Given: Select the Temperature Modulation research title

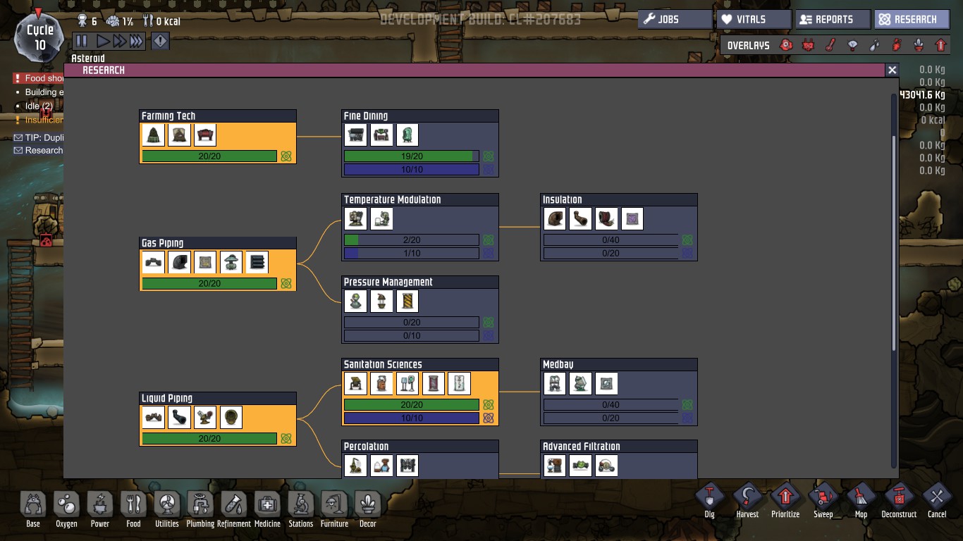Looking at the screenshot, I should coord(392,200).
